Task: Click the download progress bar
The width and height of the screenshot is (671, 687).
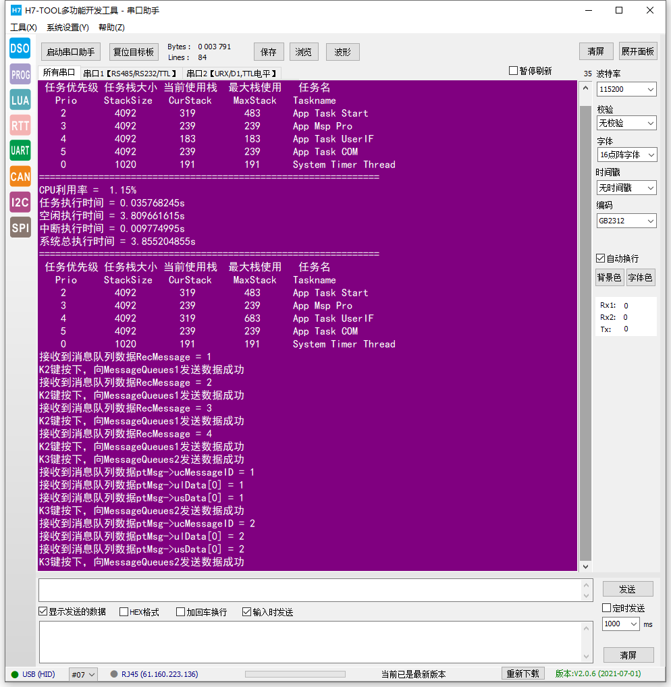Action: 295,674
